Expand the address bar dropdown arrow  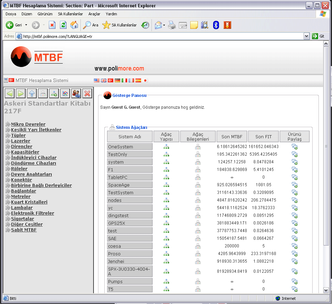[306, 36]
